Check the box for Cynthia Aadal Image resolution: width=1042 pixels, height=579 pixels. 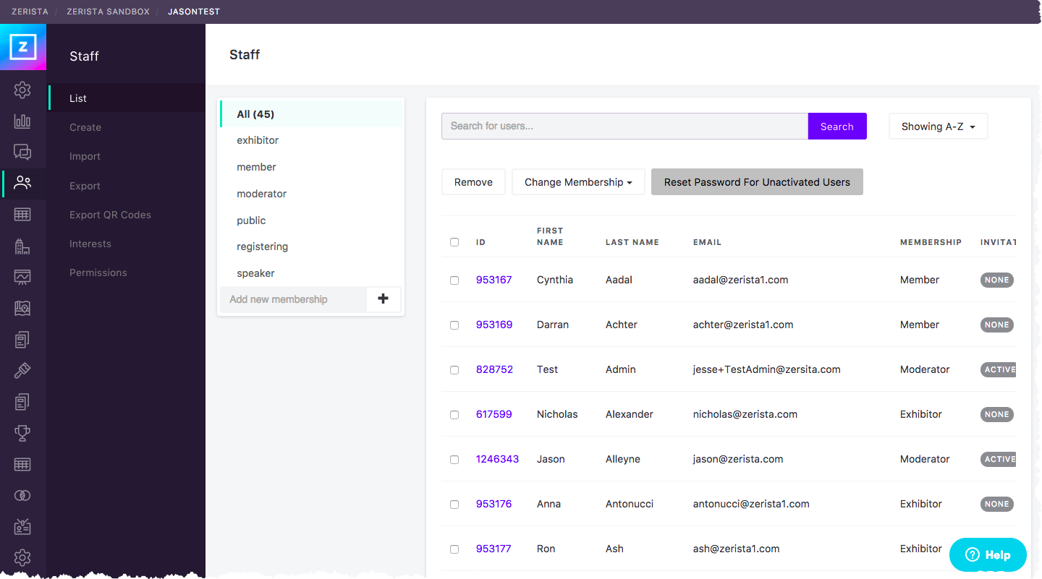pyautogui.click(x=454, y=280)
